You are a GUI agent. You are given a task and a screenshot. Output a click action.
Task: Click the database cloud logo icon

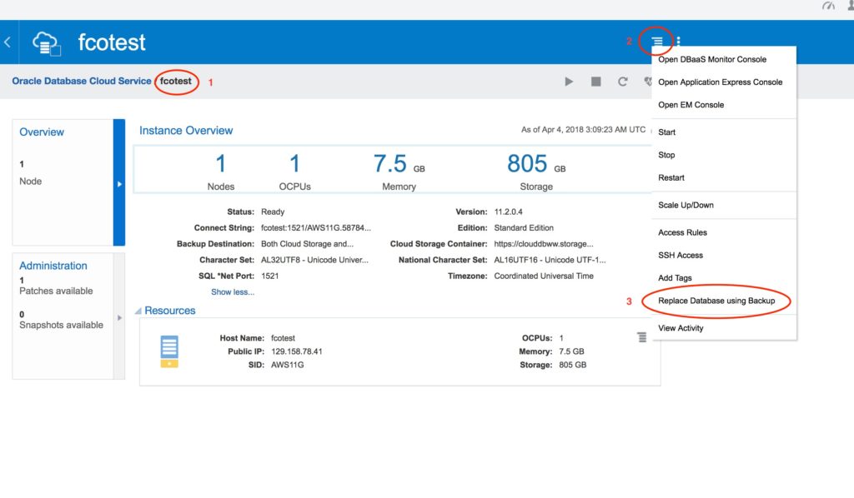click(x=46, y=42)
